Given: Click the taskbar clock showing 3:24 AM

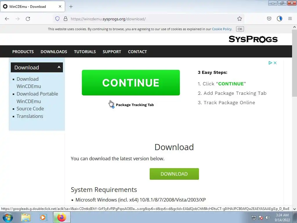Looking at the screenshot, I should [282, 217].
